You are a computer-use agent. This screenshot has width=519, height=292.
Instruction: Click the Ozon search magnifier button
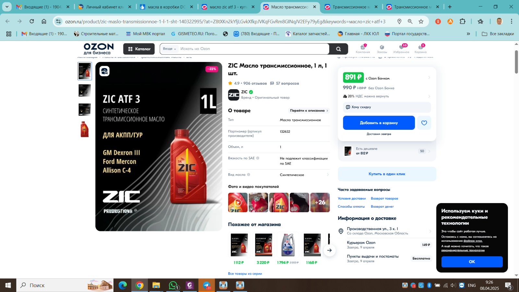click(339, 49)
